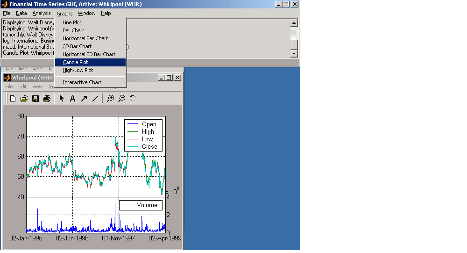The width and height of the screenshot is (467, 253).
Task: Click the Open File folder icon
Action: pyautogui.click(x=24, y=99)
